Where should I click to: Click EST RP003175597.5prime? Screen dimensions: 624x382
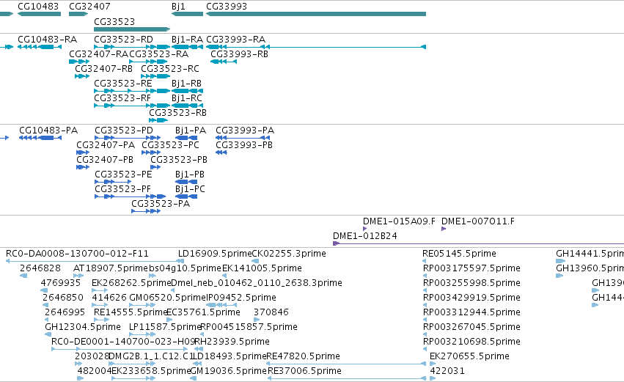coord(471,268)
